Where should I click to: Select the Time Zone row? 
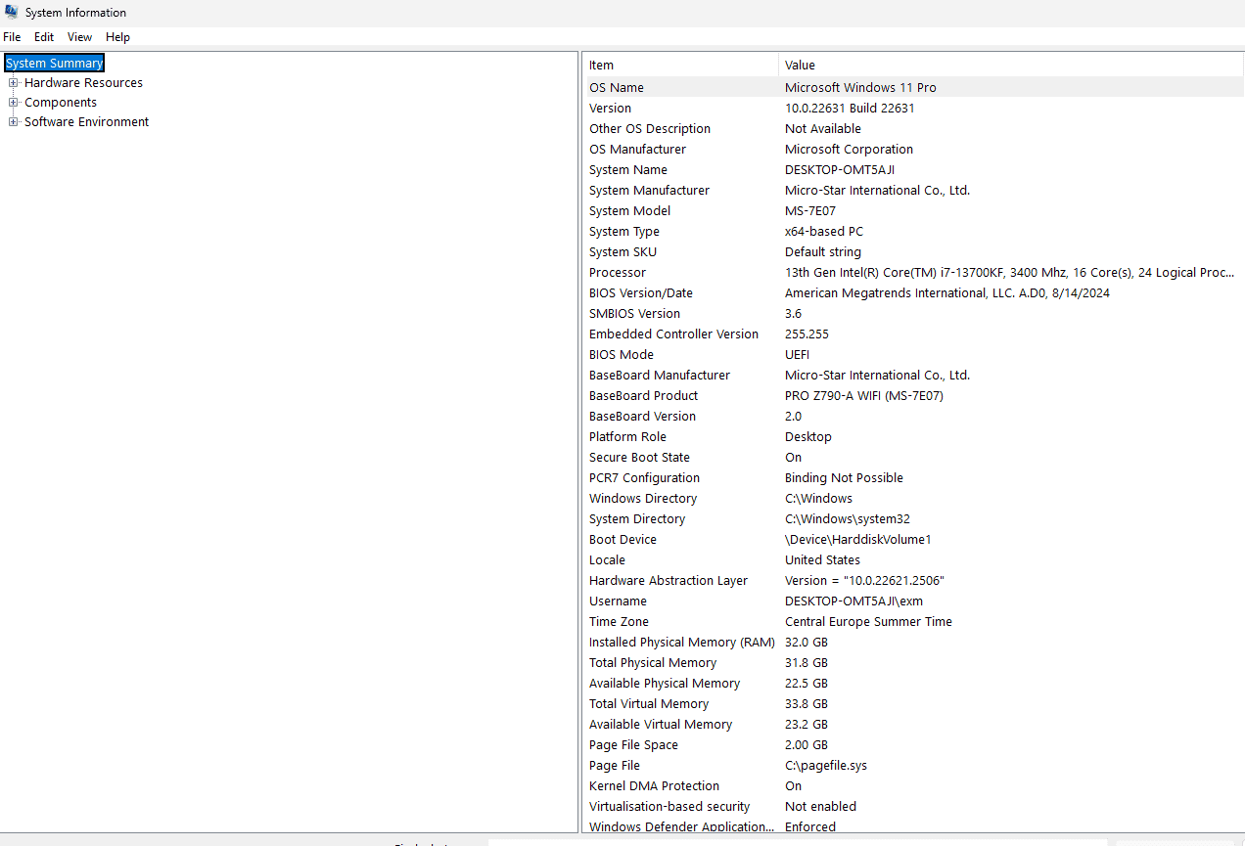tap(914, 622)
